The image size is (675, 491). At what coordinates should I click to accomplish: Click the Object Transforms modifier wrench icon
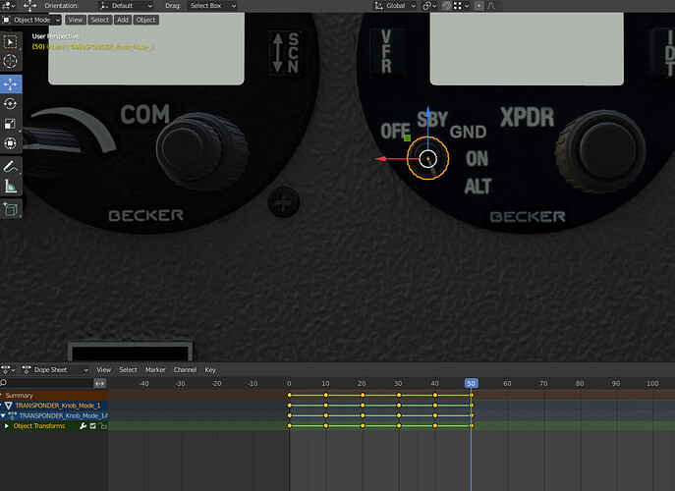pyautogui.click(x=84, y=425)
